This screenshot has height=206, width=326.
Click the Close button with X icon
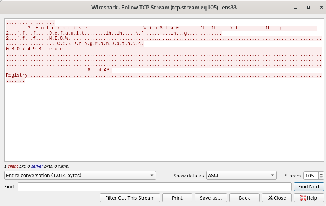click(277, 198)
